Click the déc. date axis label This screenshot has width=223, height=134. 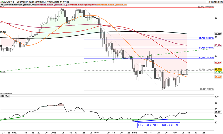coord(14,133)
